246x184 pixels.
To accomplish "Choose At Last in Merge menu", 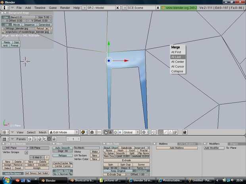I will click(x=178, y=57).
